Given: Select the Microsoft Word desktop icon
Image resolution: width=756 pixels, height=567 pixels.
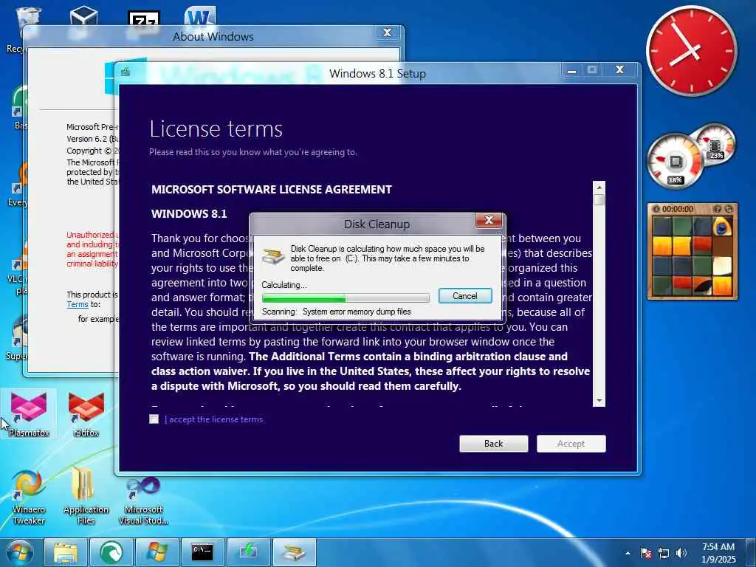Looking at the screenshot, I should [x=199, y=16].
